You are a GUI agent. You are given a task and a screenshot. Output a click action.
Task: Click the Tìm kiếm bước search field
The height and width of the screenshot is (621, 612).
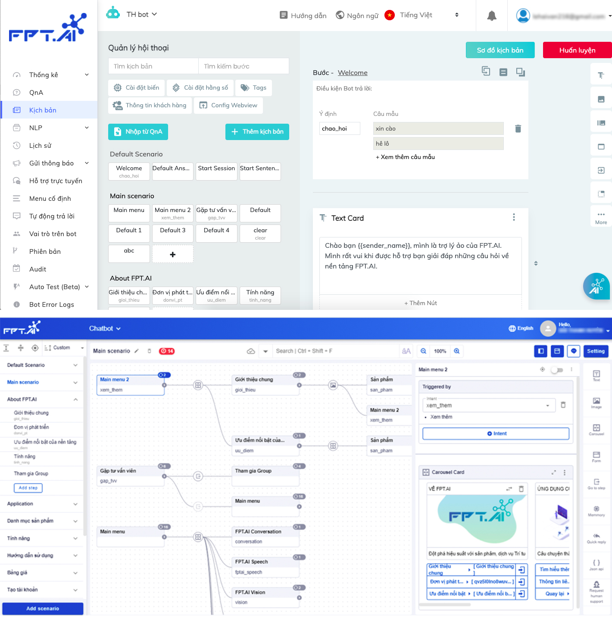pyautogui.click(x=244, y=66)
